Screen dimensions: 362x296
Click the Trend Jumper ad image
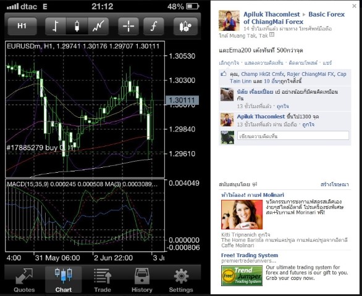242,276
